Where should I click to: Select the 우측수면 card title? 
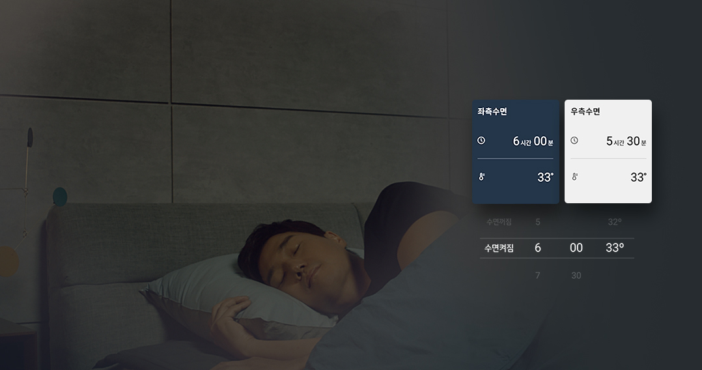[585, 111]
